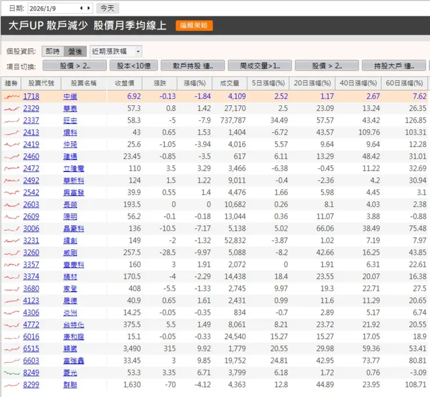430x397 pixels.
Task: Open stock code link 6016
Action: click(x=31, y=337)
